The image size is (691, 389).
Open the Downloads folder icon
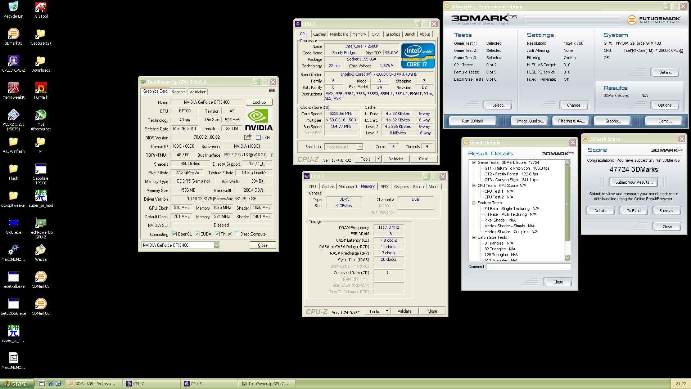pos(41,64)
